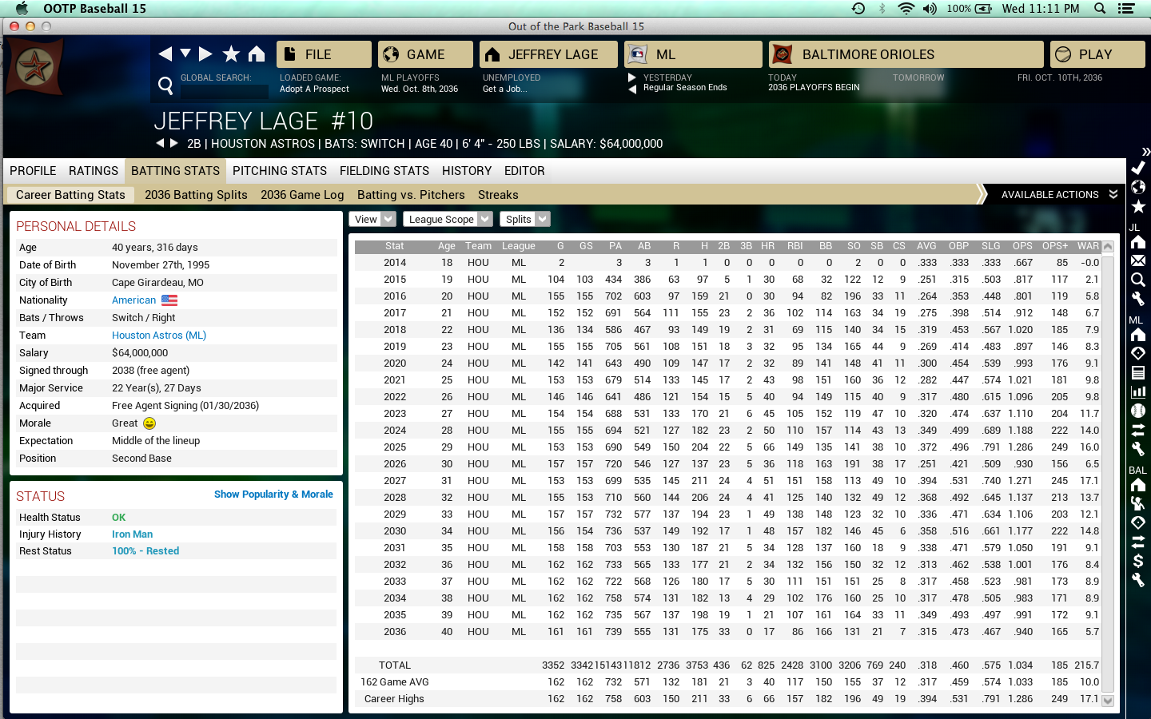Click the bookmarks star icon in top bar

(231, 54)
